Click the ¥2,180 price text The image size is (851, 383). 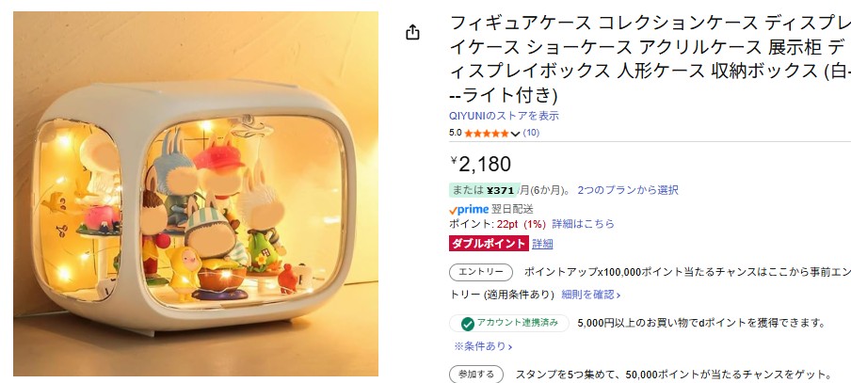pyautogui.click(x=481, y=164)
